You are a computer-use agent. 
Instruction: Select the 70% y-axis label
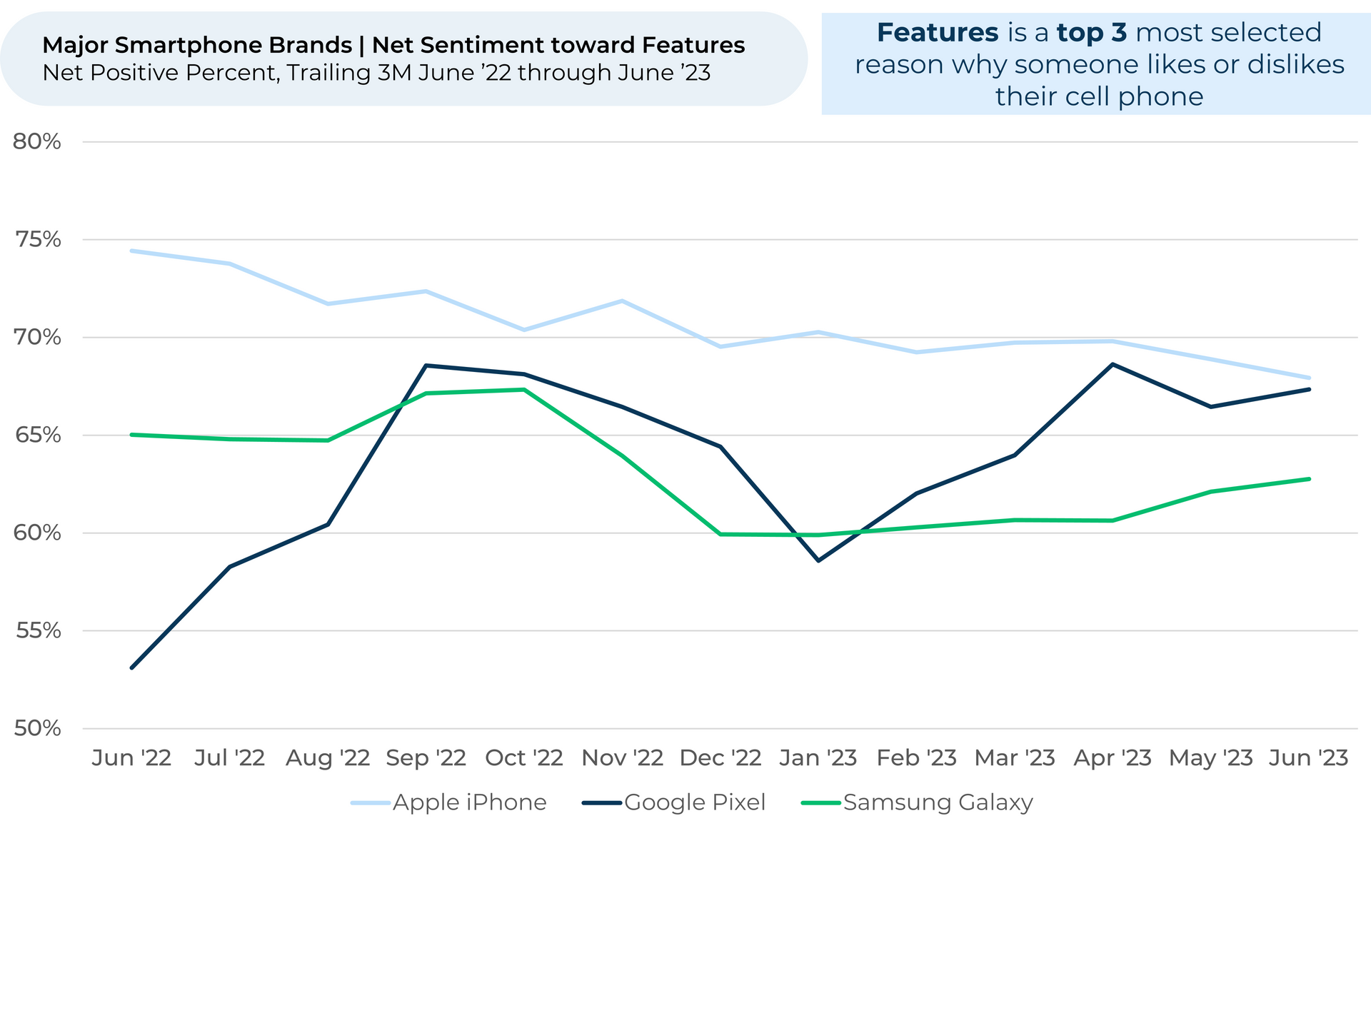coord(37,338)
